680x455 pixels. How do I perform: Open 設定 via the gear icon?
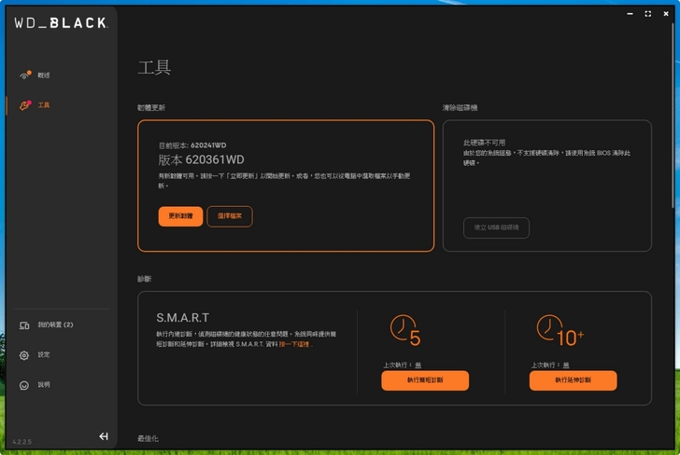(24, 355)
